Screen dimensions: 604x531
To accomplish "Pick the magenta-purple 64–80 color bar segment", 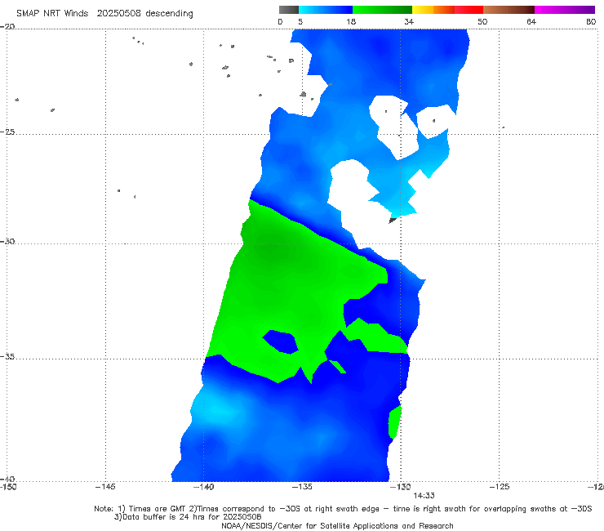I will pyautogui.click(x=565, y=10).
